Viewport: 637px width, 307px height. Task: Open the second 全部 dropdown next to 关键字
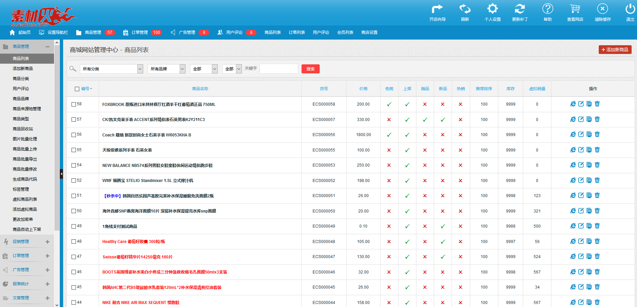tap(232, 69)
